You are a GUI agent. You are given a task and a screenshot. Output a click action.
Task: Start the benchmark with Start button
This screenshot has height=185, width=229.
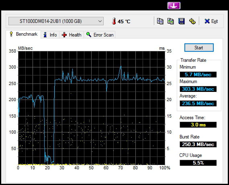[199, 48]
